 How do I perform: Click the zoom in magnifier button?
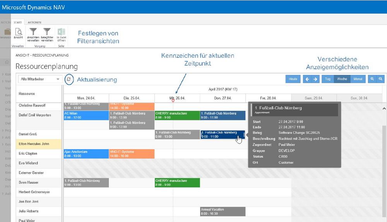372,79
